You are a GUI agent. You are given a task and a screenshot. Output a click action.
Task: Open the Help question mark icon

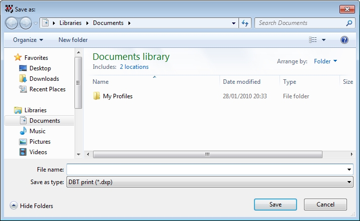[344, 40]
